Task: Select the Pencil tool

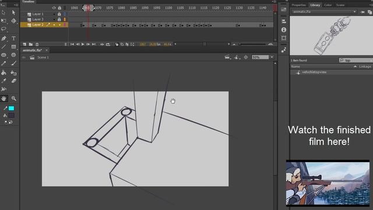Action: point(3,64)
